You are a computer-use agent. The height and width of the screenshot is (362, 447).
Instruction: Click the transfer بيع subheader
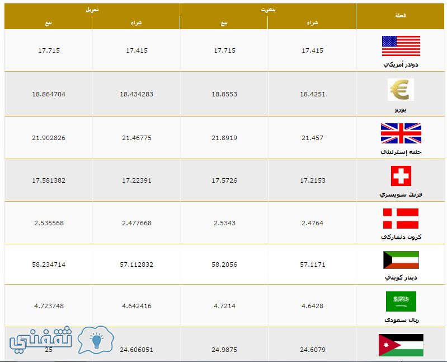tap(49, 23)
